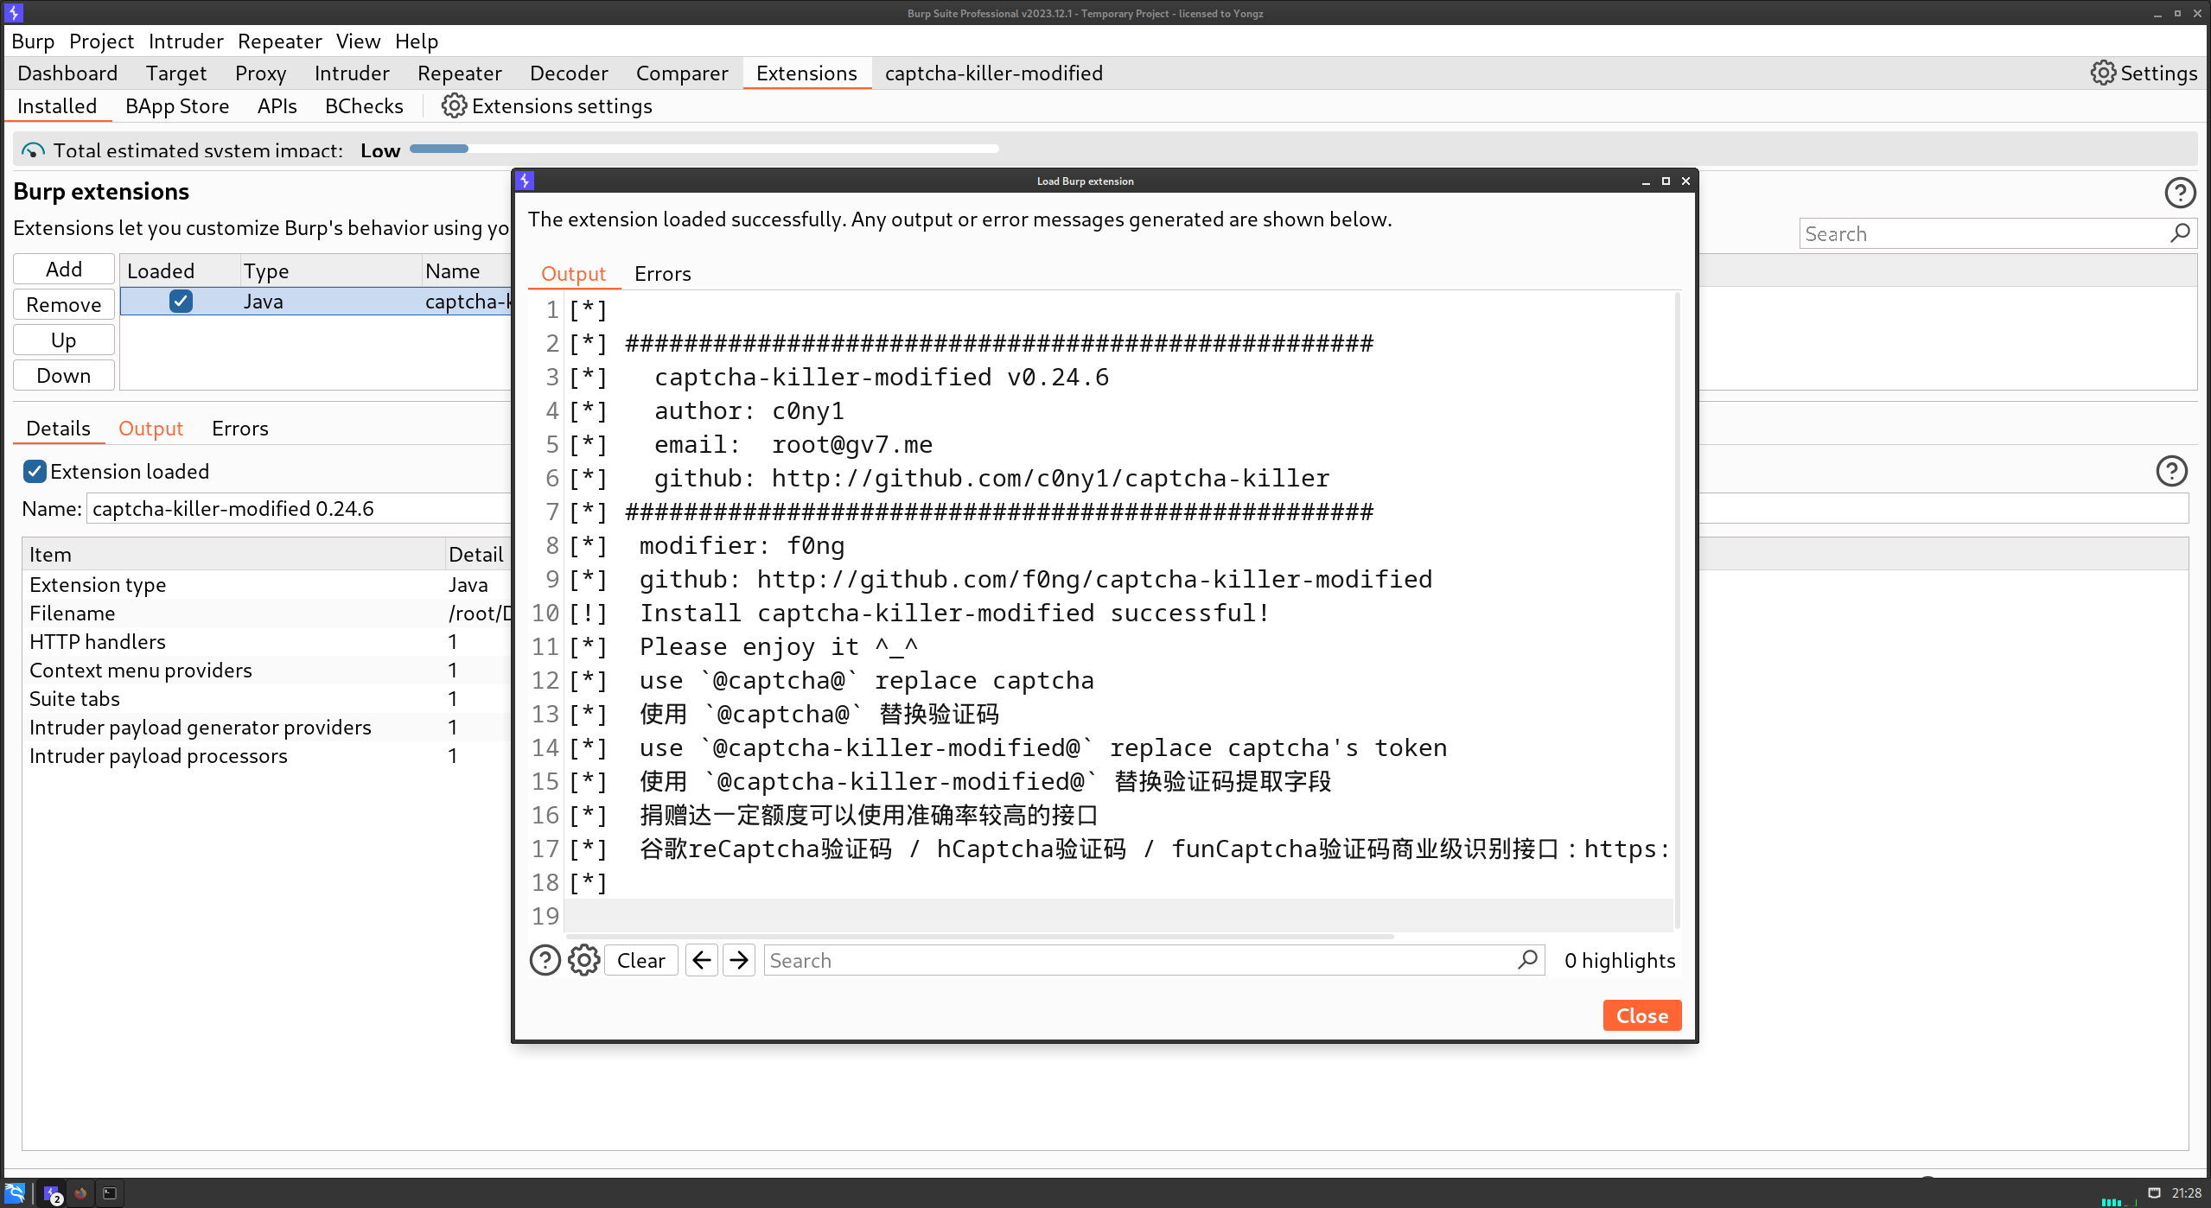Switch to the Decoder tab

[569, 73]
